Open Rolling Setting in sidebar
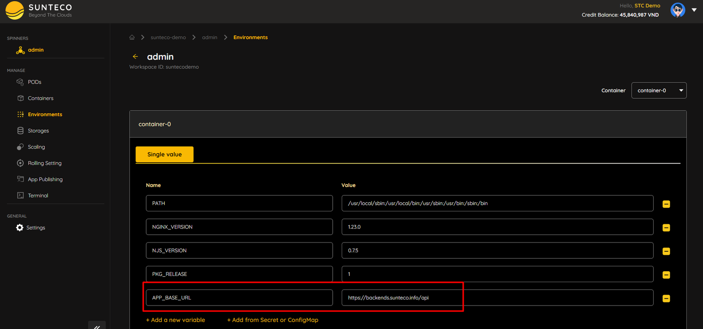 coord(45,163)
